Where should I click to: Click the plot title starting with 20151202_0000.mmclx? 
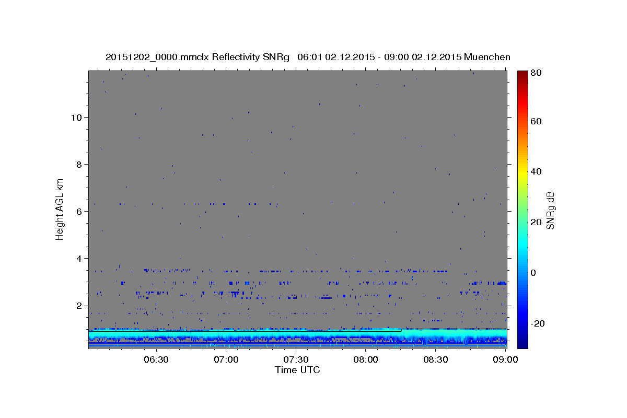pos(308,57)
